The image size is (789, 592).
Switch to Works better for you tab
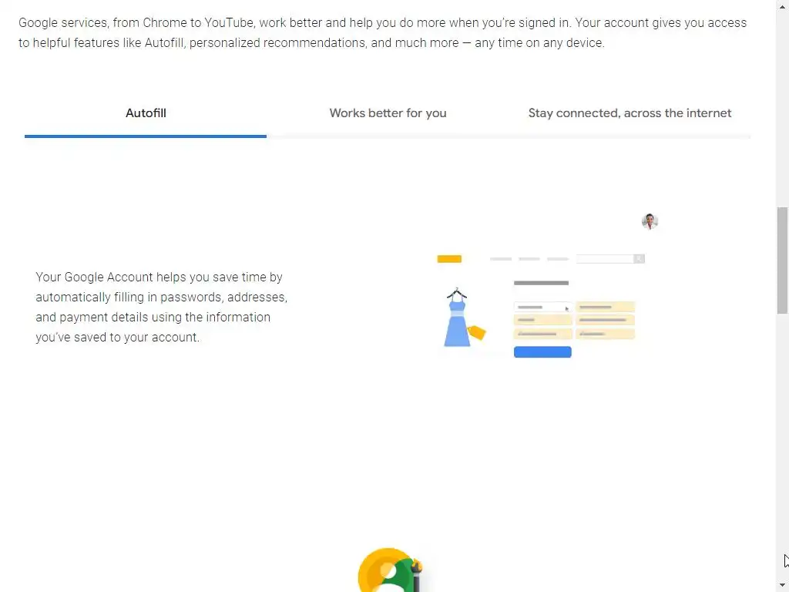pos(388,113)
